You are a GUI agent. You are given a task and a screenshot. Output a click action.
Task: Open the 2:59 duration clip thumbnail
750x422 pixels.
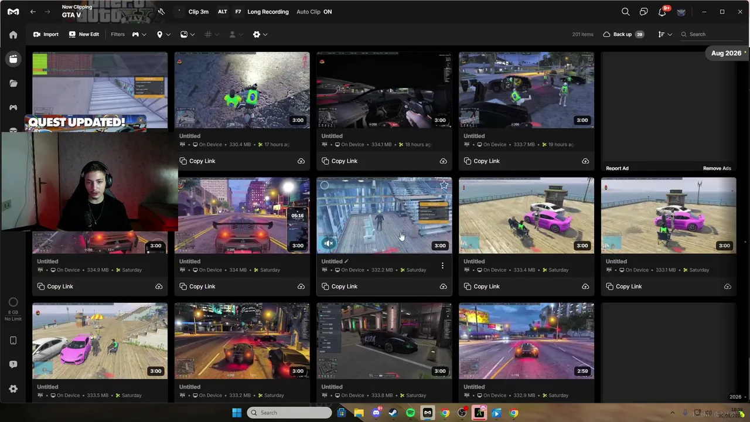click(526, 341)
